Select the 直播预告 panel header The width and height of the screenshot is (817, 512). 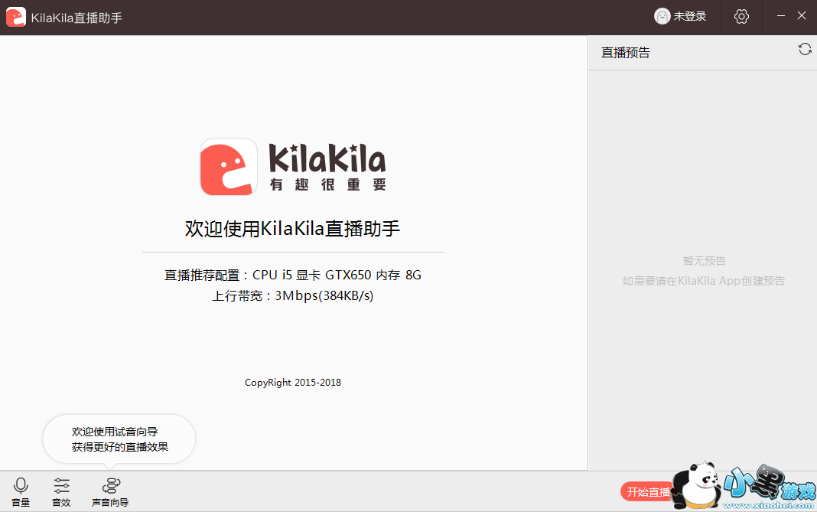pos(625,53)
